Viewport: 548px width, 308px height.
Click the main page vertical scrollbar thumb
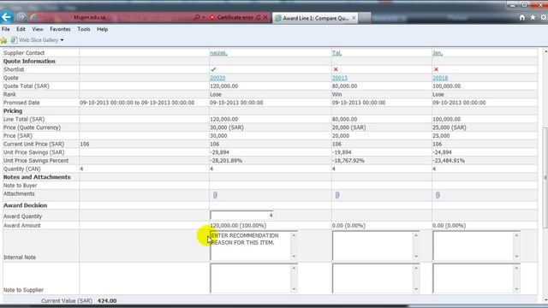[545, 178]
